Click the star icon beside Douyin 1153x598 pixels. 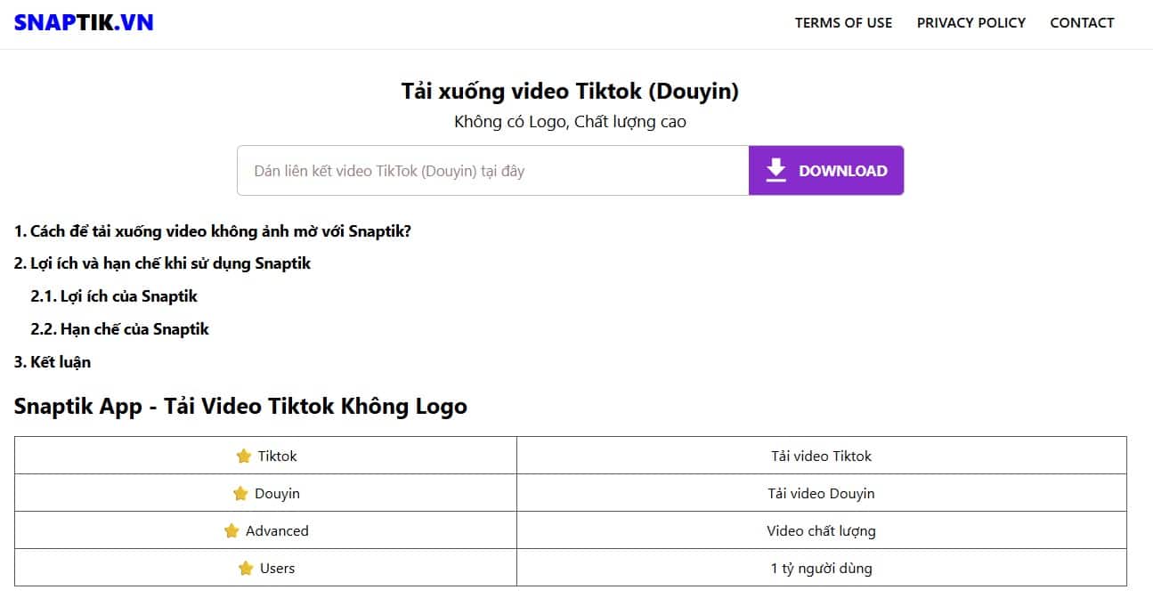coord(240,494)
